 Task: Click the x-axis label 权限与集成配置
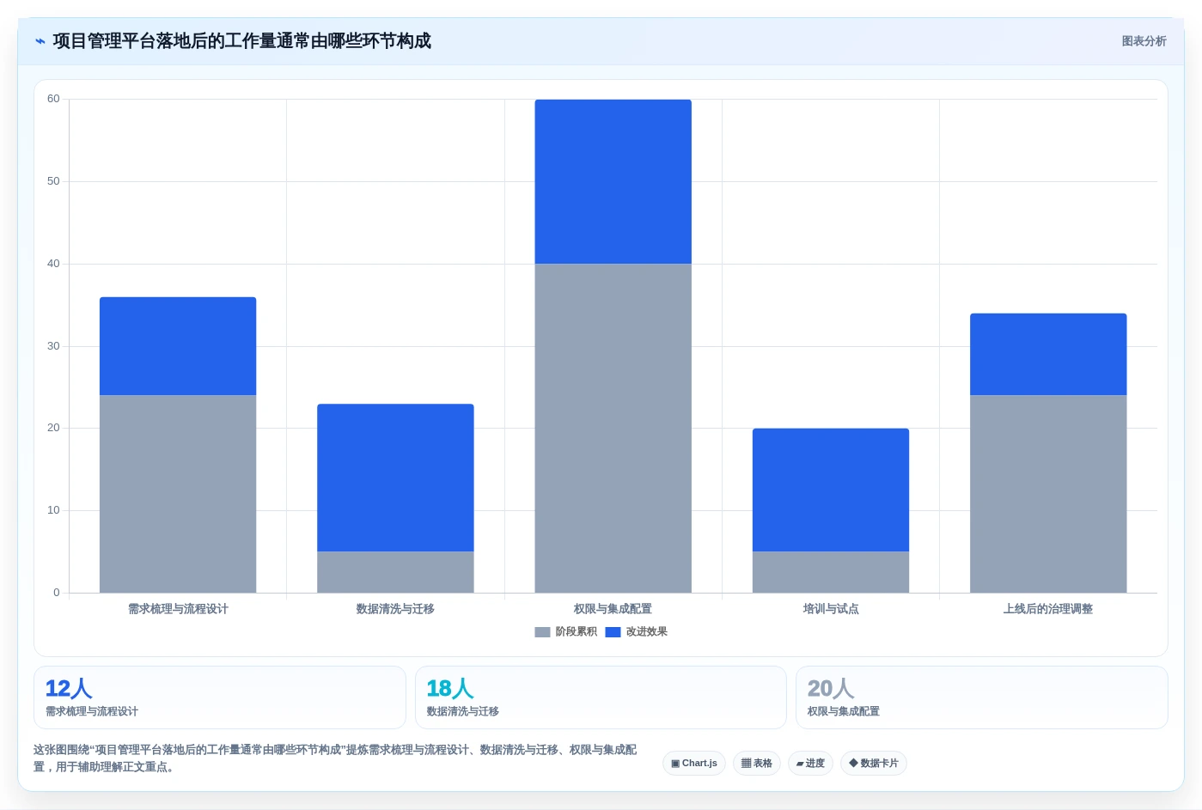click(x=613, y=609)
